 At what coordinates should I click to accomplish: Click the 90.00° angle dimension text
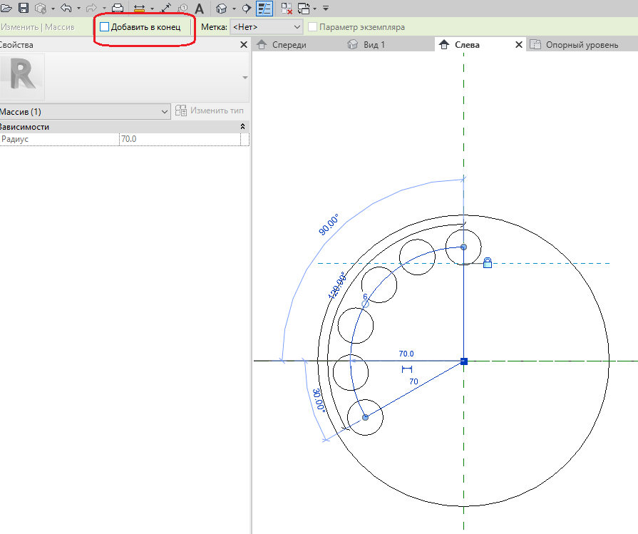point(329,225)
